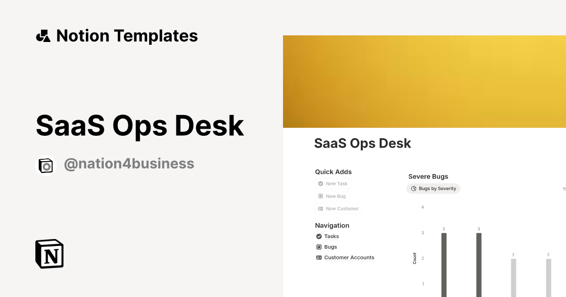This screenshot has height=297, width=566.
Task: Open the New Task quick add
Action: [333, 183]
